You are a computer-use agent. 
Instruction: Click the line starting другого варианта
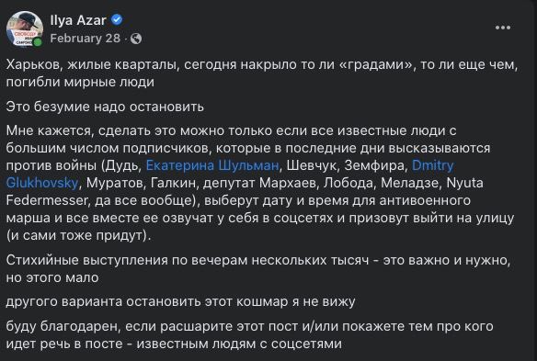tap(180, 302)
